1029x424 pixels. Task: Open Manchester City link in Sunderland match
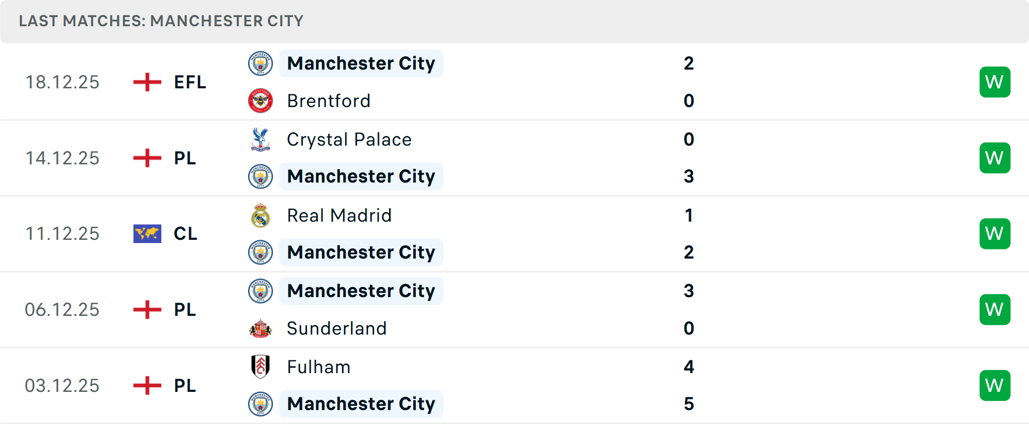361,291
